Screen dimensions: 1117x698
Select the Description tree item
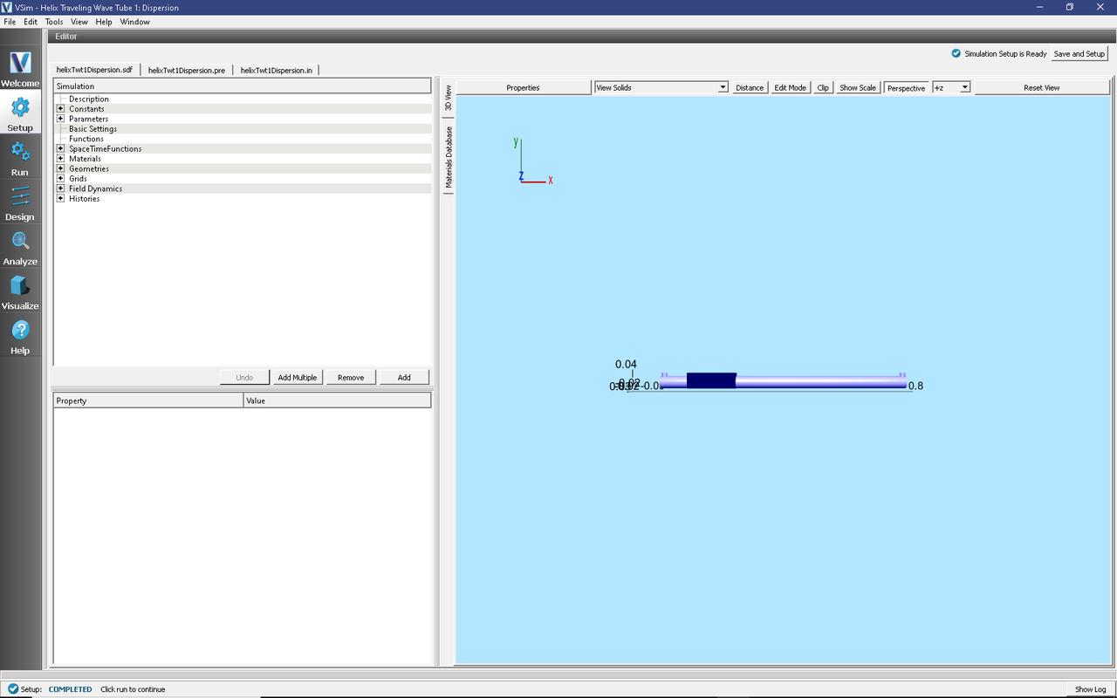89,99
